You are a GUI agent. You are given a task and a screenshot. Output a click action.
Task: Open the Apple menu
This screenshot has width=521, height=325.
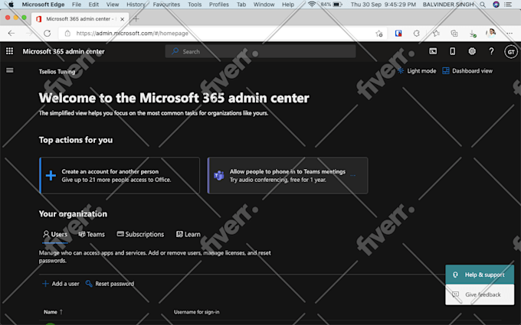click(11, 5)
